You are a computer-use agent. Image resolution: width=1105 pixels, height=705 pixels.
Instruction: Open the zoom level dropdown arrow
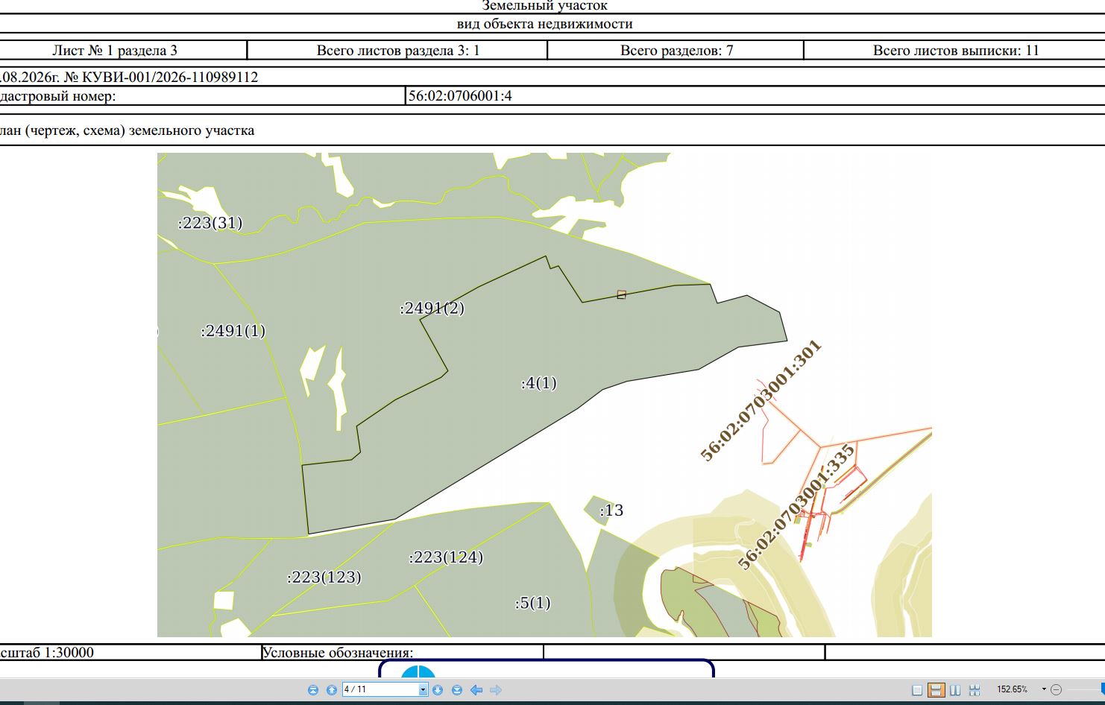tap(1044, 689)
